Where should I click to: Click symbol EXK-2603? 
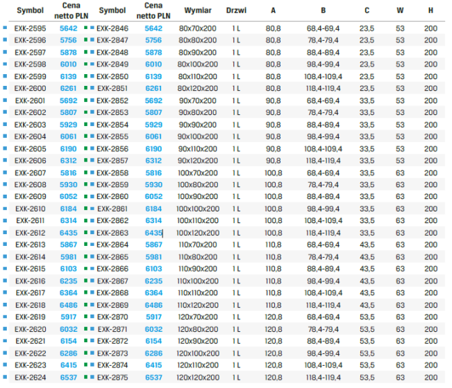[30, 125]
